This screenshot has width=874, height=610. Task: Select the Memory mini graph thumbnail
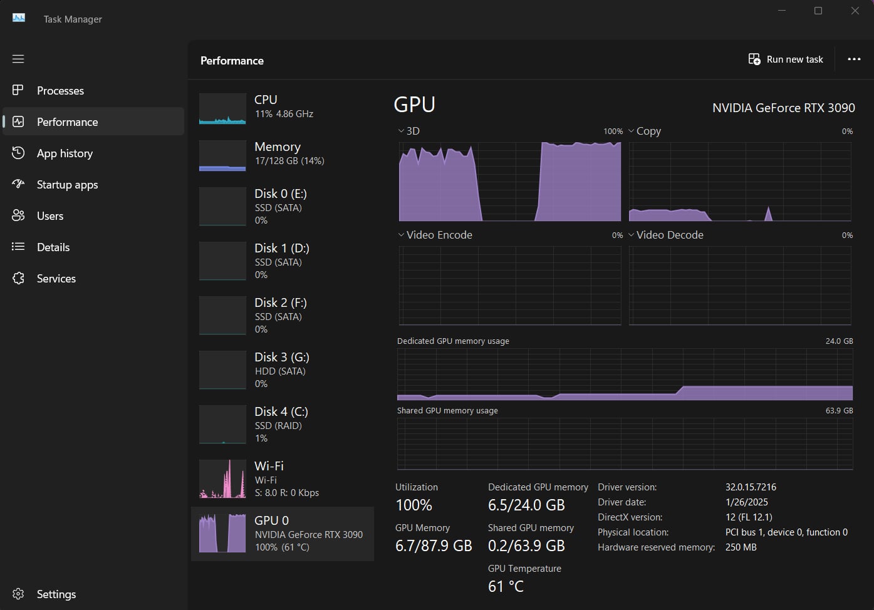[222, 156]
